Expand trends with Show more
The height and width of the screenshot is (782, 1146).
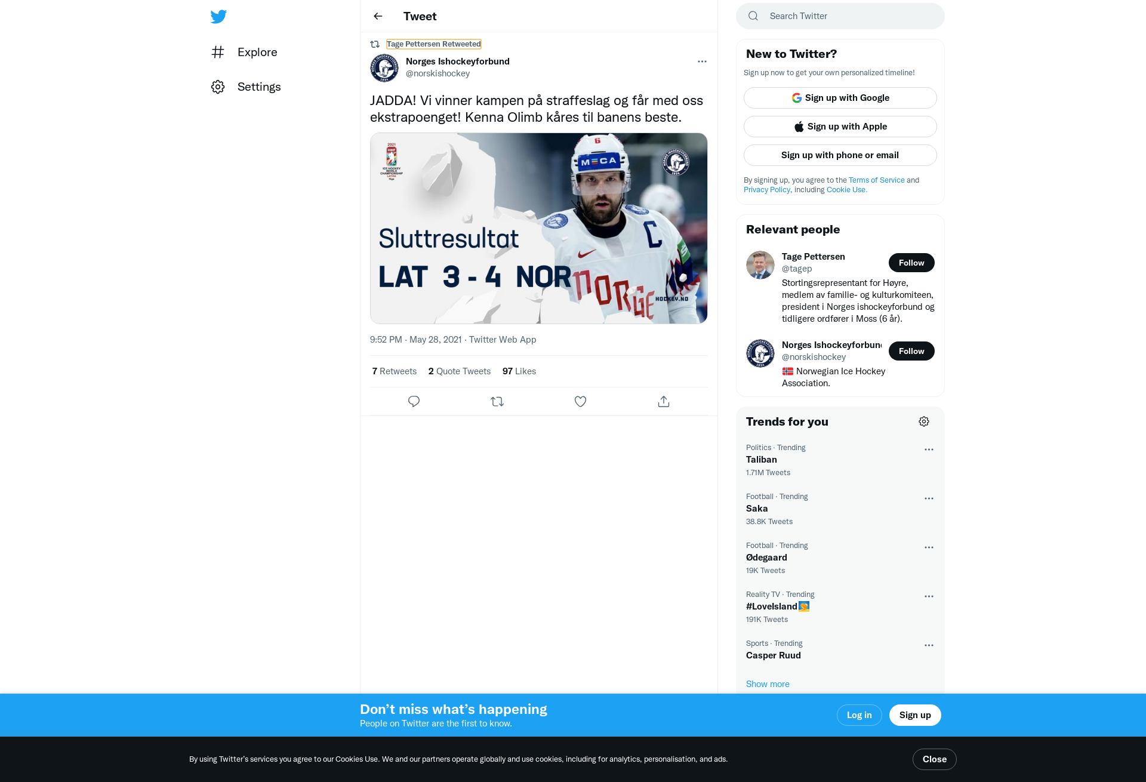point(768,684)
